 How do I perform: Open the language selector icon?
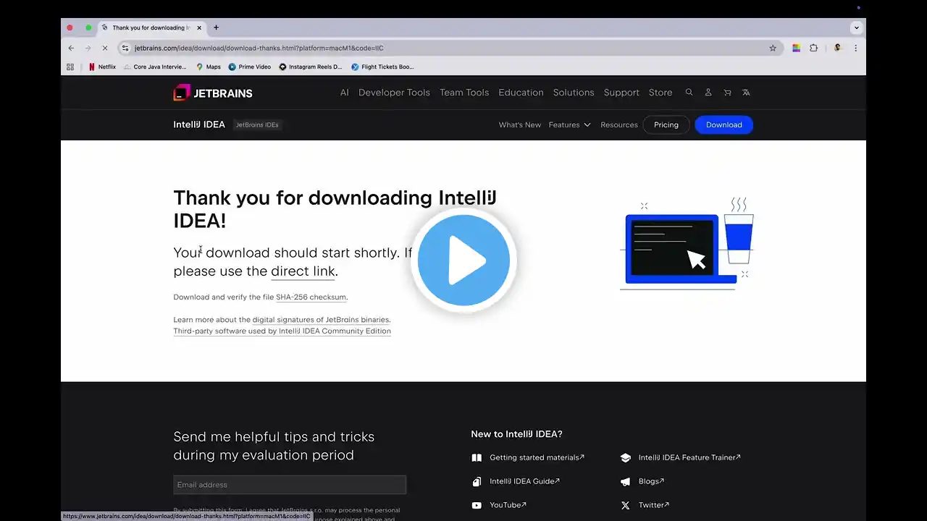click(746, 93)
